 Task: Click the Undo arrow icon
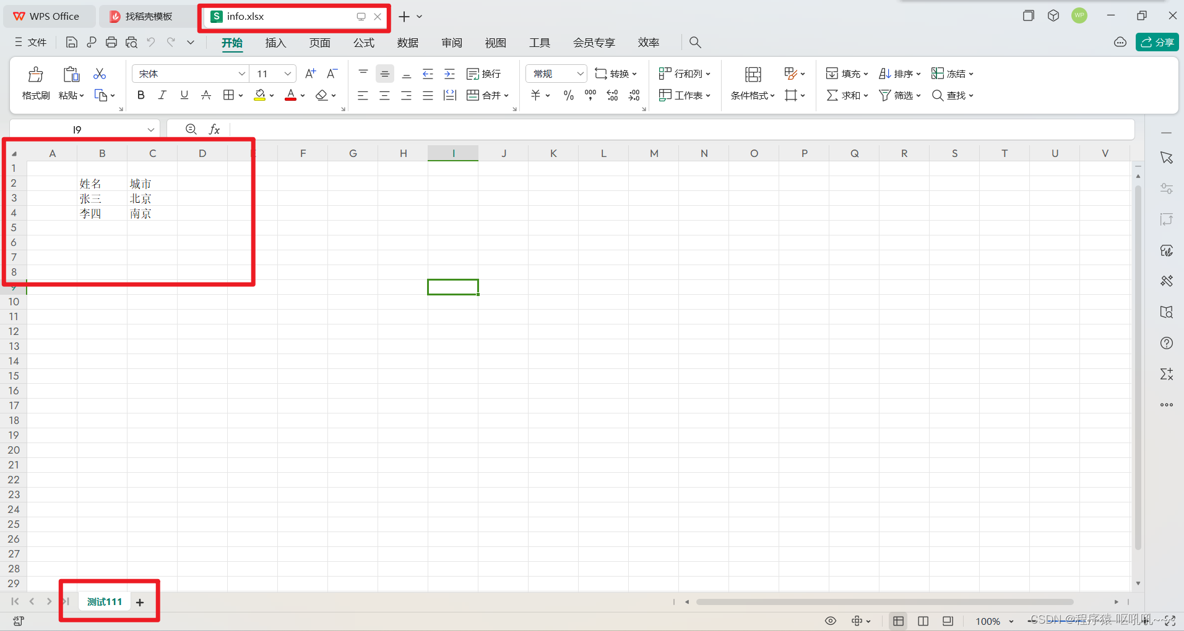[x=151, y=42]
